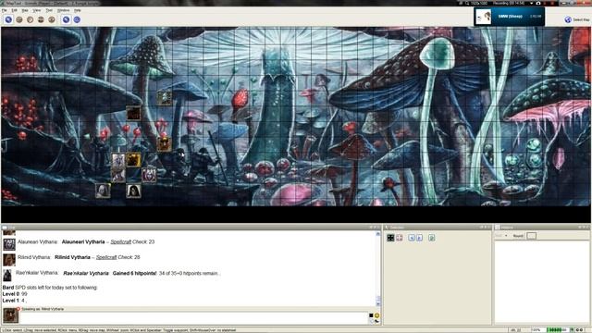This screenshot has width=592, height=333.
Task: Click the 'Gained 6 hitpoints!' text
Action: [134, 274]
